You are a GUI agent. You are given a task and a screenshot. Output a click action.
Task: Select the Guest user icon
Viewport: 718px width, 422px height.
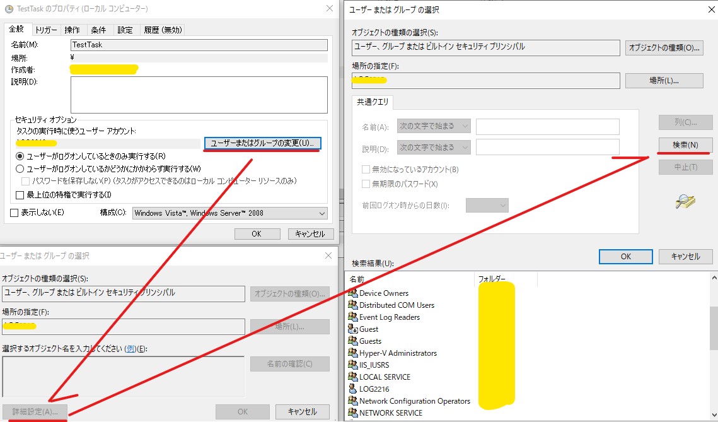(x=352, y=329)
